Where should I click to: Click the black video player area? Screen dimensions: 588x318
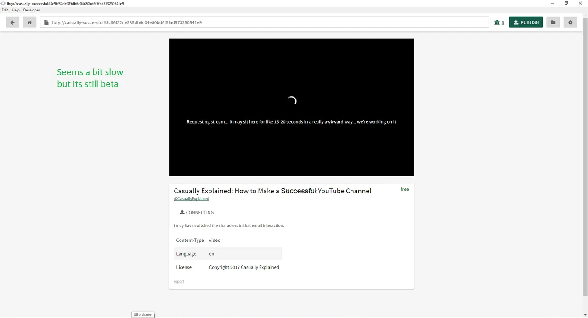click(291, 107)
